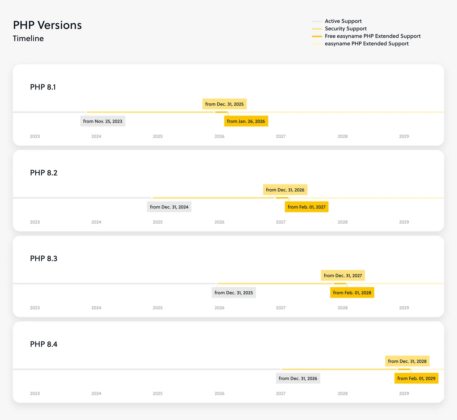
Task: Click the Free easyname PHP Extended Support legend line
Action: 317,36
